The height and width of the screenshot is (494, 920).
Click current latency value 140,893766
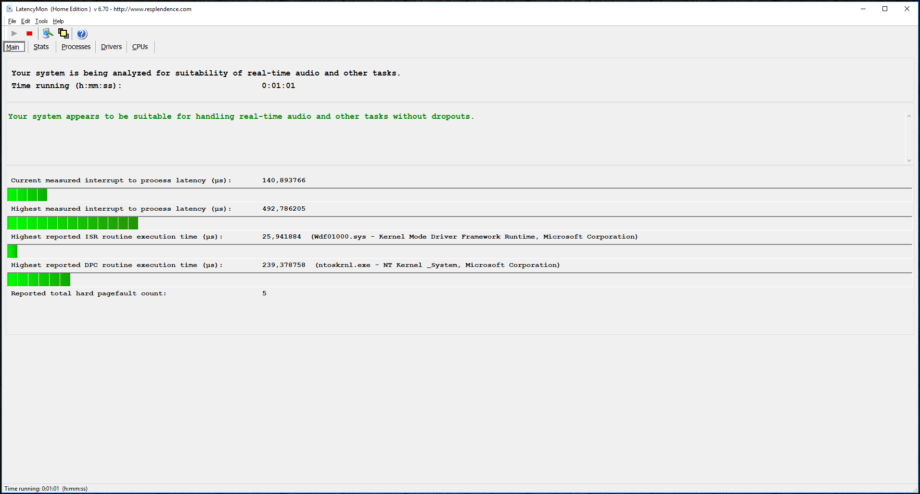click(284, 180)
